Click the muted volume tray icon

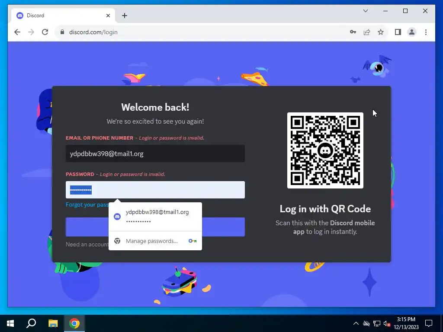pyautogui.click(x=387, y=323)
